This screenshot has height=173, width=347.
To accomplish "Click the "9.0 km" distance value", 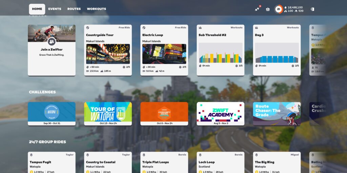I will coord(150,71).
